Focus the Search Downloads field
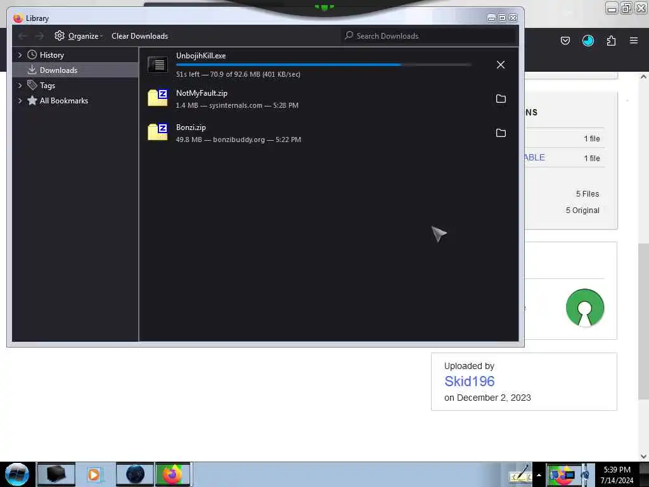This screenshot has height=487, width=649. point(429,36)
